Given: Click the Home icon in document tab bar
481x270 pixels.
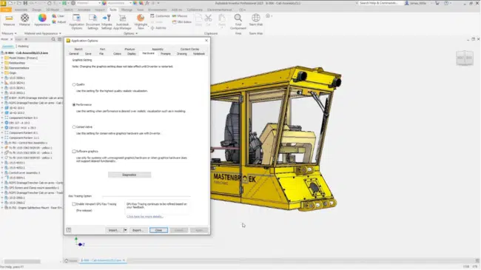Looking at the screenshot, I should click(67, 260).
